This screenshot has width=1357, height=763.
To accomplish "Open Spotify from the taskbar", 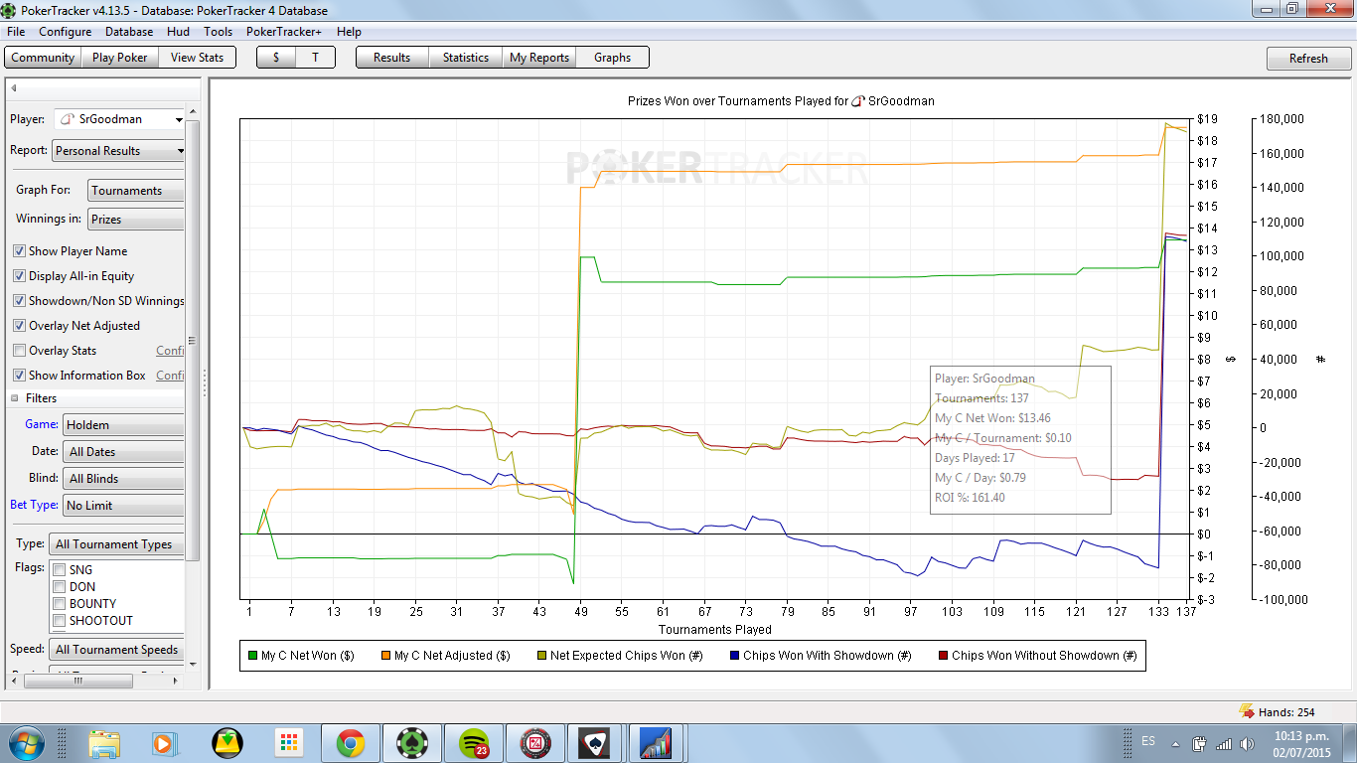I will click(x=474, y=742).
